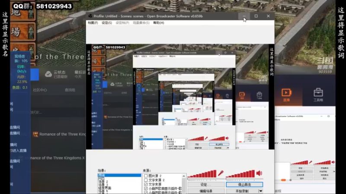The image size is (346, 194).
Task: Click the 鱼翅 0.1 overlay stat
Action: click(20, 88)
